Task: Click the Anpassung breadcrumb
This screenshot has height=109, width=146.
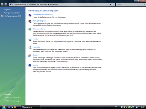Action: (54, 4)
